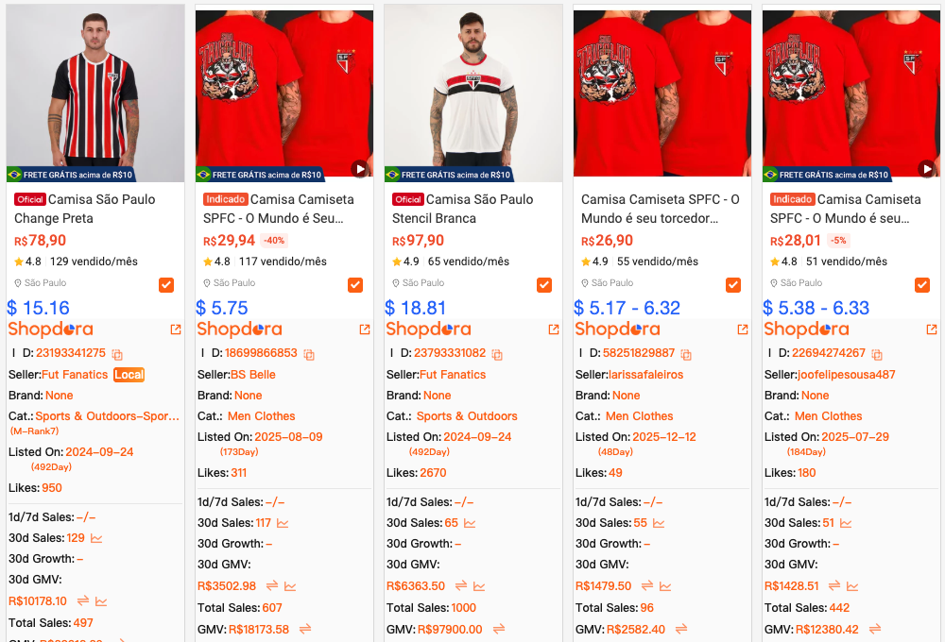Click striped São Paulo shirt thumbnail
945x642 pixels.
click(95, 93)
